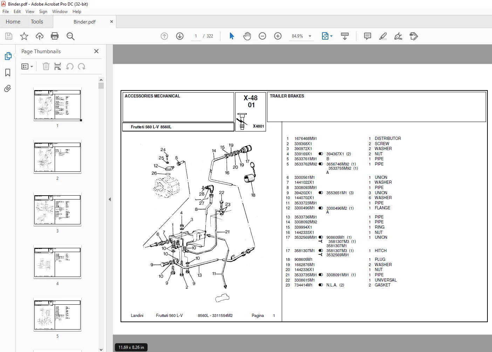
Task: Open the Sign menu
Action: (43, 12)
